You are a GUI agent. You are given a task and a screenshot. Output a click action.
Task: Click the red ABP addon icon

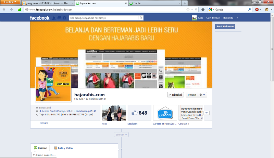(x=257, y=10)
